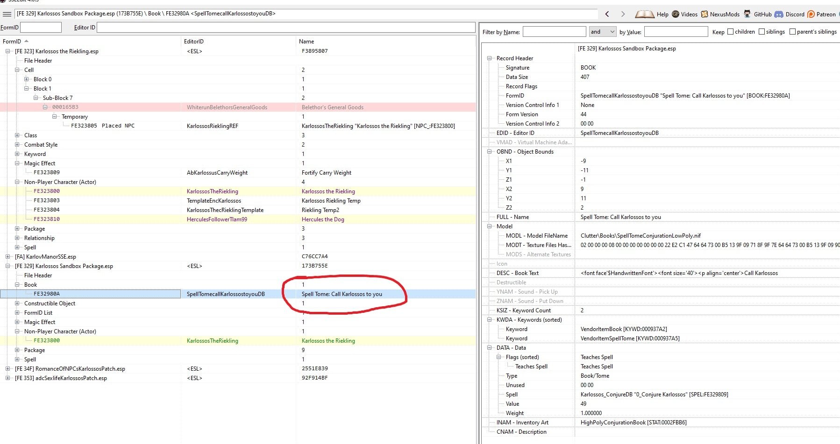Expand the Combat Style group

[x=17, y=145]
